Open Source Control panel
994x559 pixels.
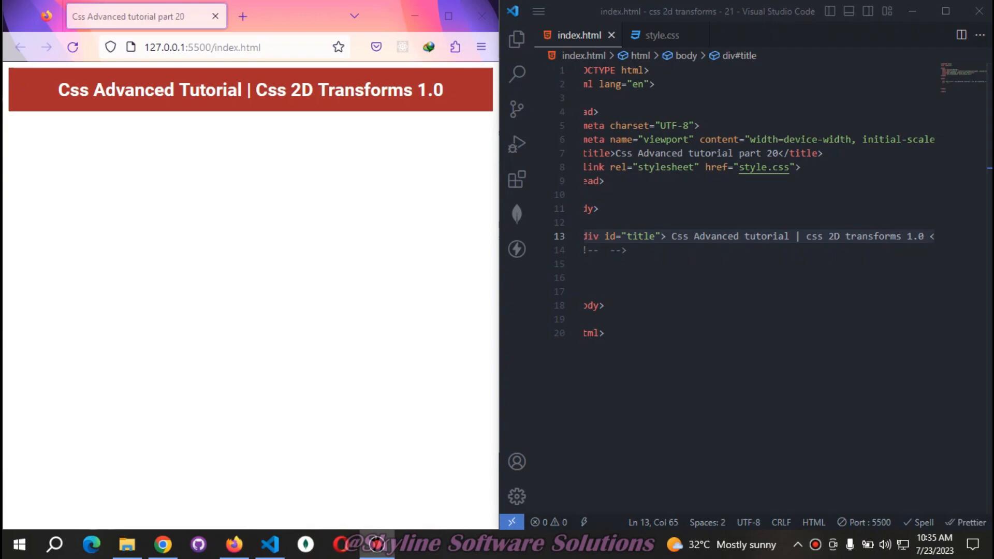click(517, 109)
